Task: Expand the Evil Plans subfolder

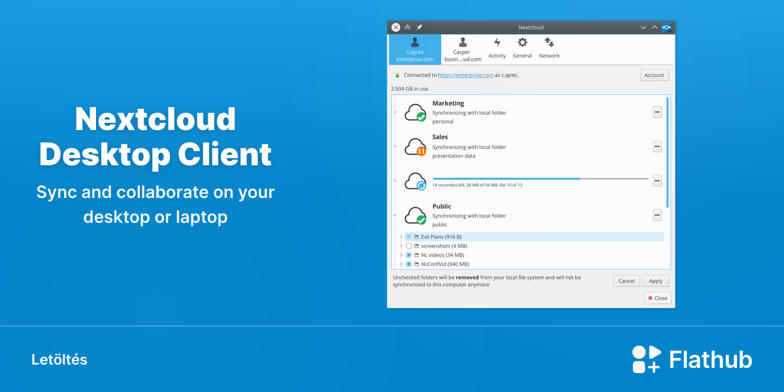Action: coord(401,237)
